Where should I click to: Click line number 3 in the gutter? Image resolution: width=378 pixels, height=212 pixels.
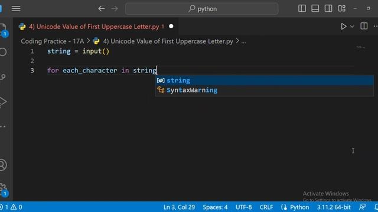[32, 71]
